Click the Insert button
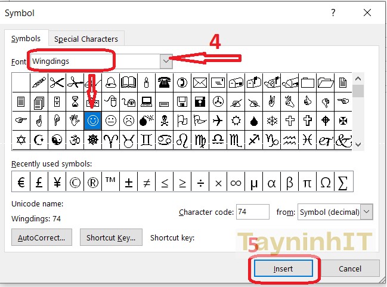The height and width of the screenshot is (287, 387). pos(283,269)
